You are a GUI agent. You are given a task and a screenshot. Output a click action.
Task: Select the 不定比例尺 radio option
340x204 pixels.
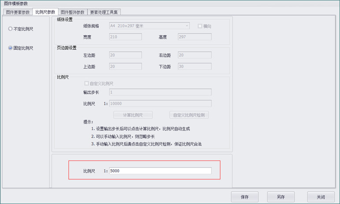[11, 29]
